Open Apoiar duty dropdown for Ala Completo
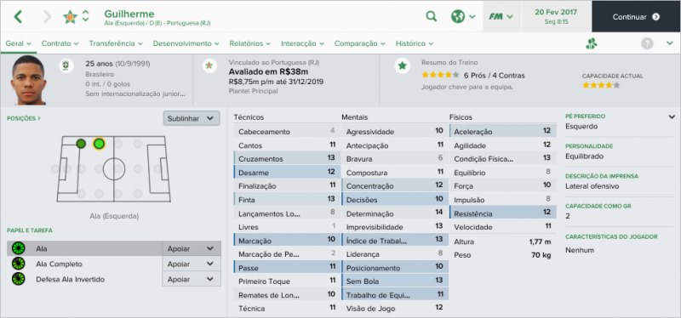This screenshot has width=681, height=318. coord(191,264)
